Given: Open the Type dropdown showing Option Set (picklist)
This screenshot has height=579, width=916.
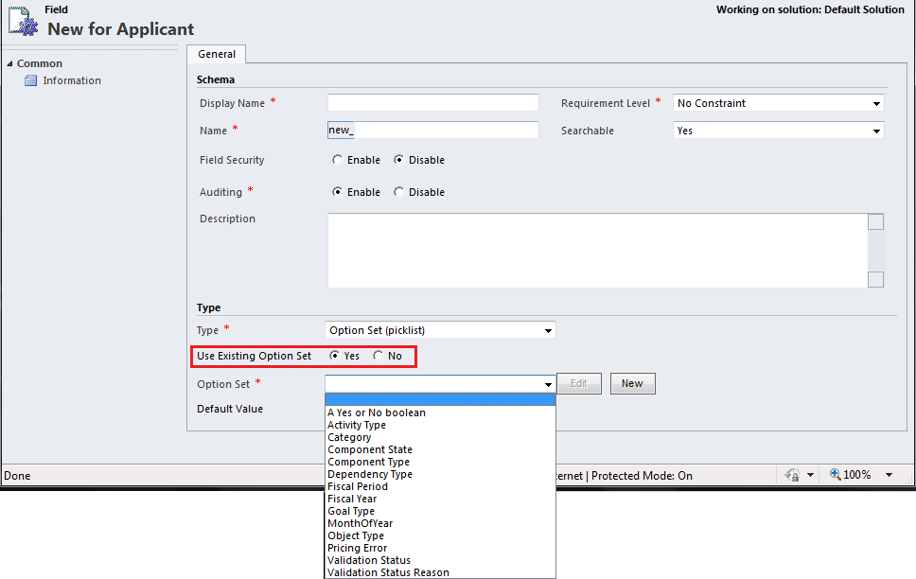Looking at the screenshot, I should click(549, 330).
